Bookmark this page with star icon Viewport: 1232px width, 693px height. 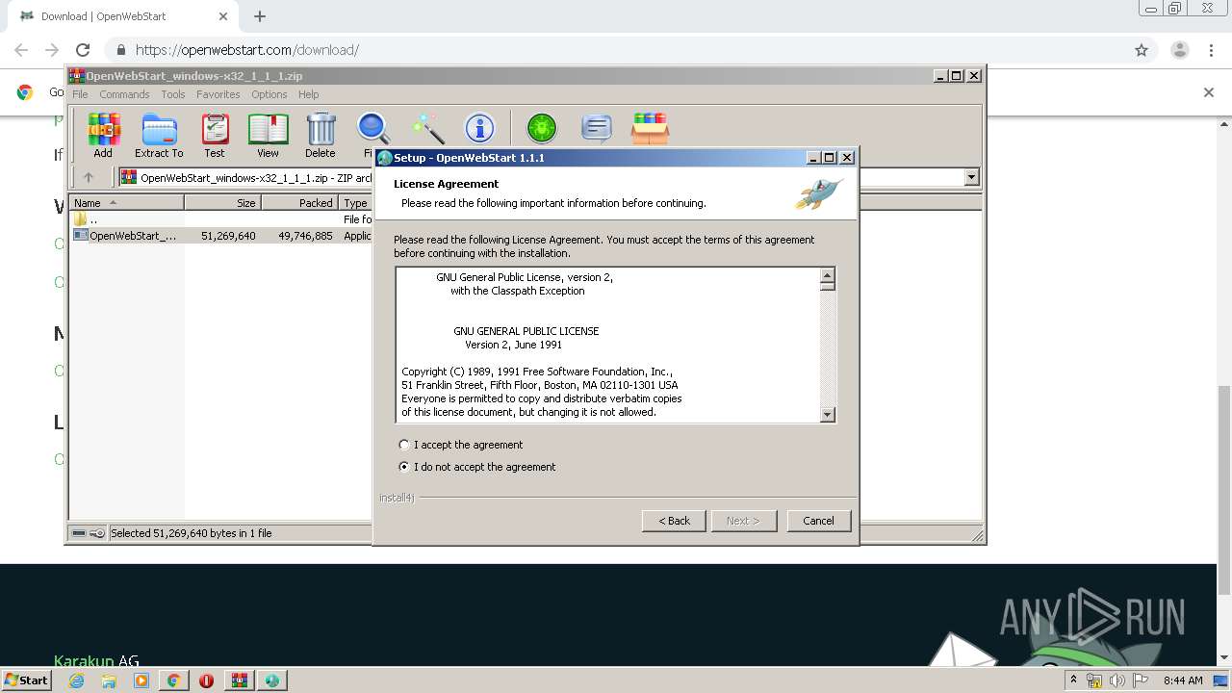pos(1142,50)
